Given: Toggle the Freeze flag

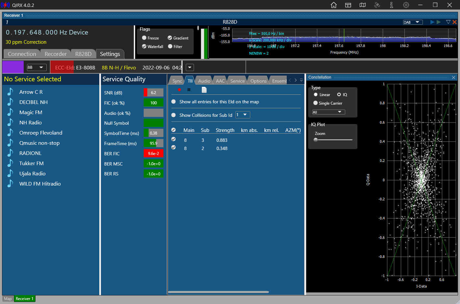Looking at the screenshot, I should [x=144, y=38].
